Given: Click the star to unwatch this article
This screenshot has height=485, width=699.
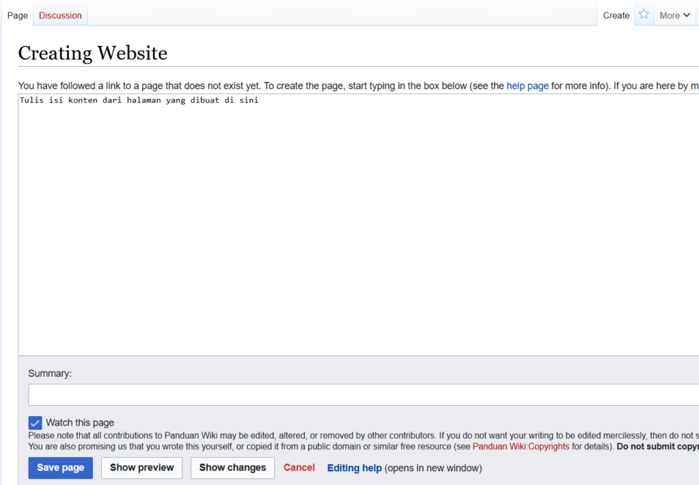Looking at the screenshot, I should 644,14.
